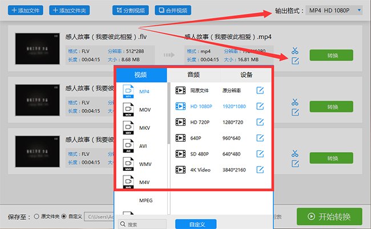Edit the HD 720P preset settings

[x=260, y=122]
